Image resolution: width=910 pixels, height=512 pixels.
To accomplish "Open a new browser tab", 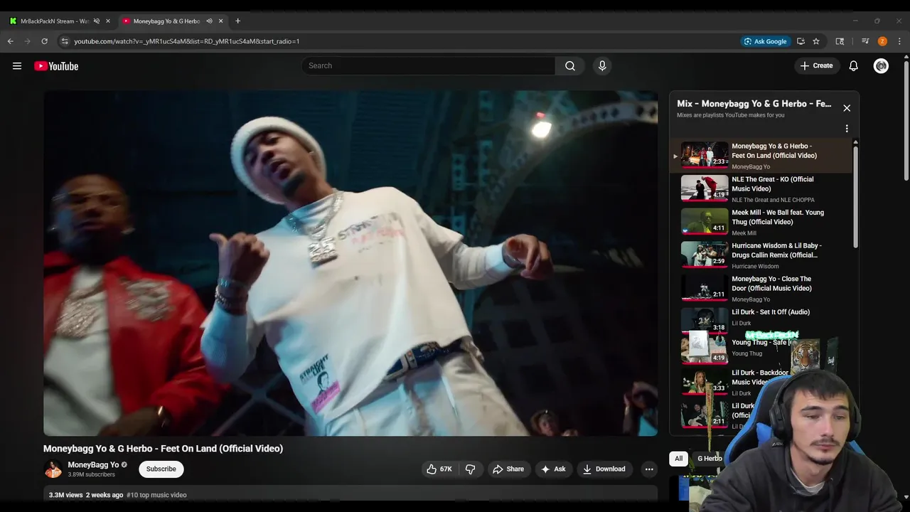I will click(237, 21).
